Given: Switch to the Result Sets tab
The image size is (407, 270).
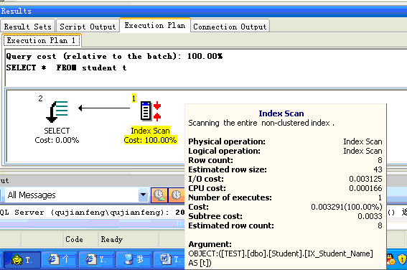Looking at the screenshot, I should pyautogui.click(x=27, y=27).
